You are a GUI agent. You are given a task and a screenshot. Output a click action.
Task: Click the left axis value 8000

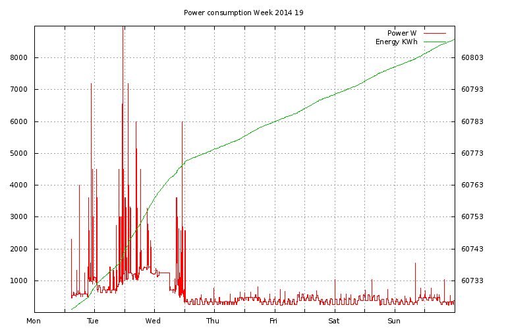[19, 57]
